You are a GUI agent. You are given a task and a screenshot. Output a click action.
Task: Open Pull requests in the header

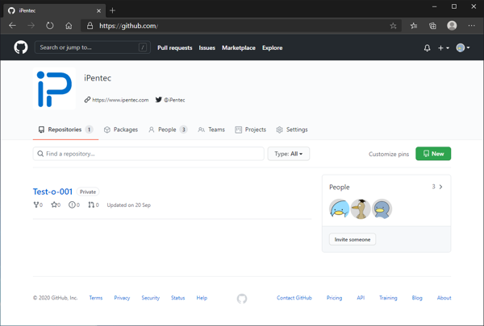coord(175,47)
